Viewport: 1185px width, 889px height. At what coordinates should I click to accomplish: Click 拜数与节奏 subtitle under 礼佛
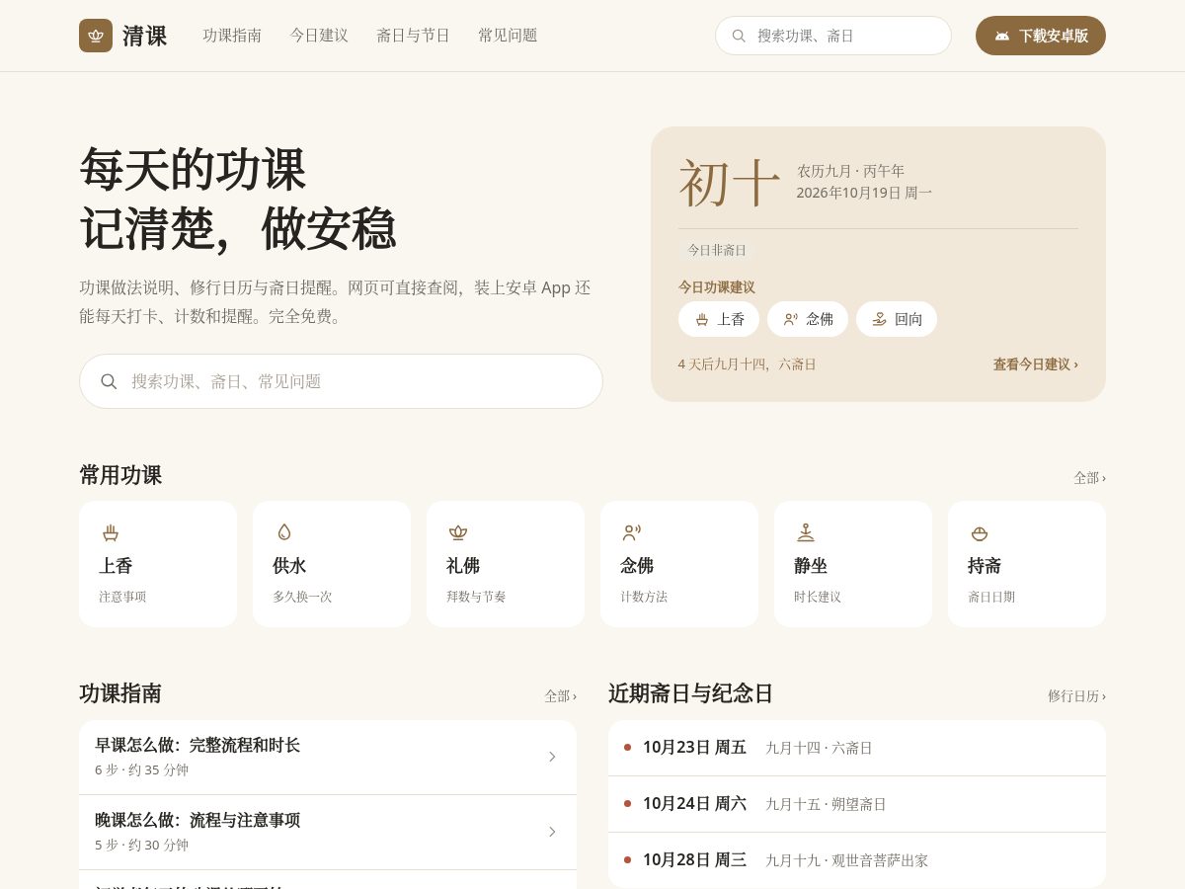pos(476,597)
